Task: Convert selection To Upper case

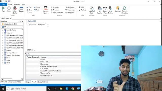Action: pyautogui.click(x=55, y=7)
